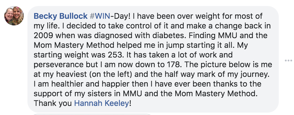The height and width of the screenshot is (115, 294).
Task: Open the tagged Hannah Keeley profile
Action: pyautogui.click(x=102, y=103)
